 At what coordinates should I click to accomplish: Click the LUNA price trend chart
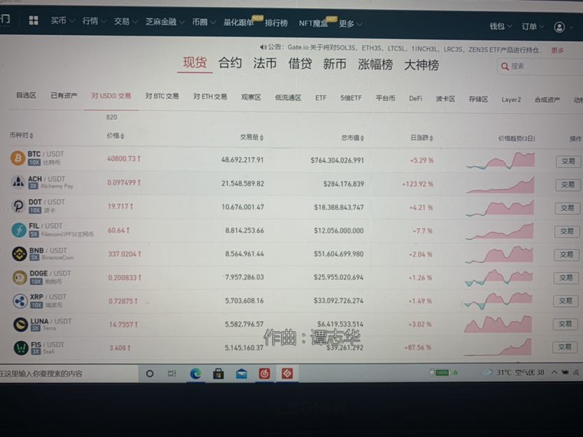tap(498, 324)
